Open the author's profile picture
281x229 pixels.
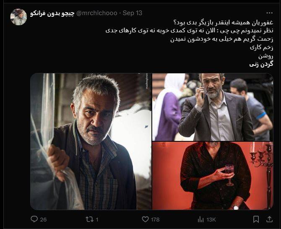tap(18, 17)
